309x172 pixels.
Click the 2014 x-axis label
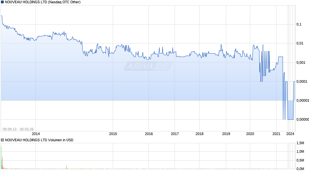pos(36,134)
